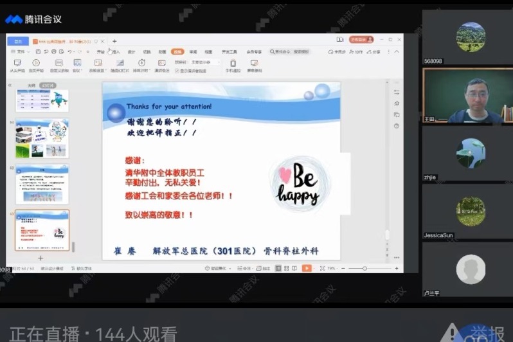Screen dimensions: 513x342
Task: Open the 开发工具 (Developer) ribbon tab
Action: click(x=229, y=51)
